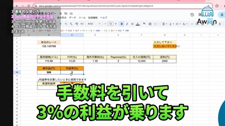Open the borders tool
This screenshot has width=225, height=126.
pos(150,24)
